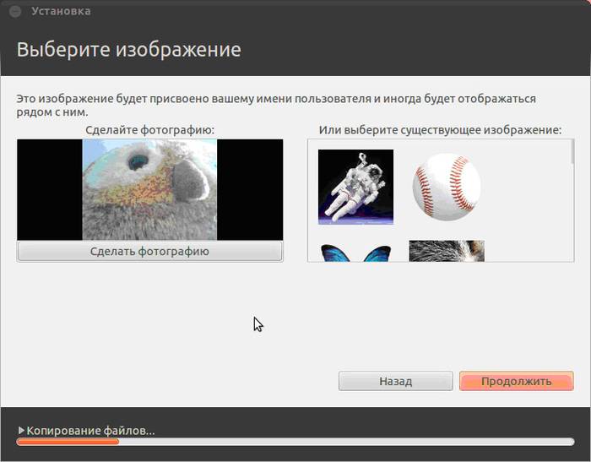Image resolution: width=591 pixels, height=462 pixels.
Task: Click the Выберите изображение heading
Action: [128, 49]
